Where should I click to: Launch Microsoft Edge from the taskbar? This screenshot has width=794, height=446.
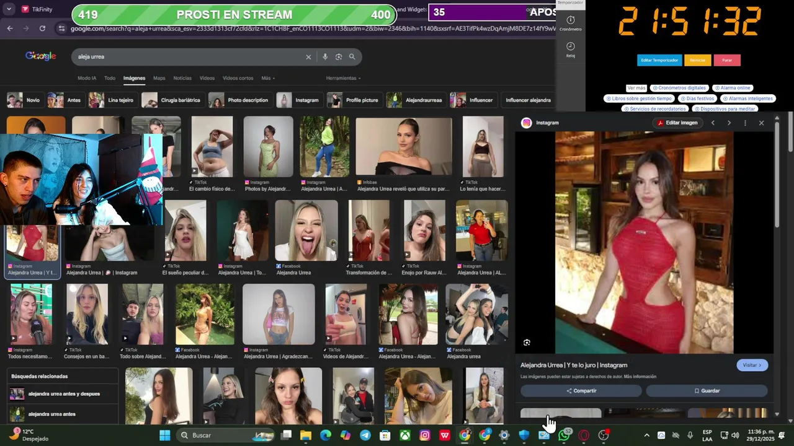pyautogui.click(x=326, y=435)
